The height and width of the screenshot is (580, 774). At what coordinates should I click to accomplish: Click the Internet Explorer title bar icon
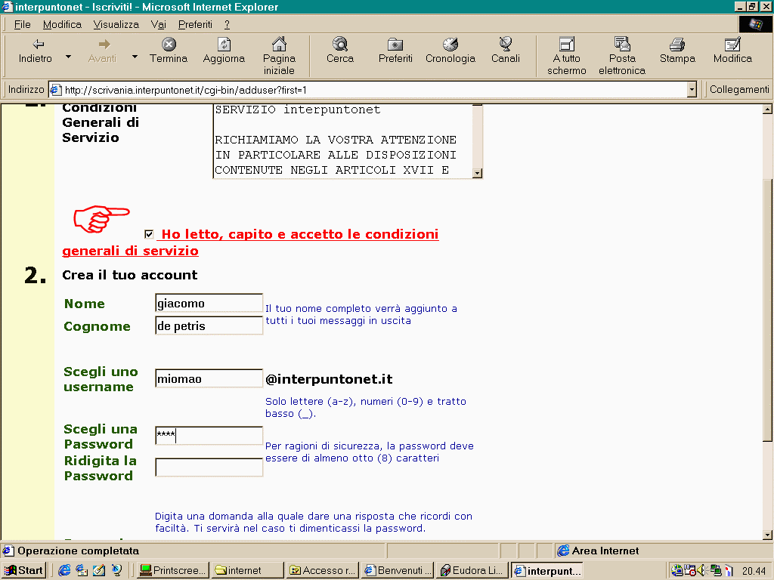[x=8, y=7]
